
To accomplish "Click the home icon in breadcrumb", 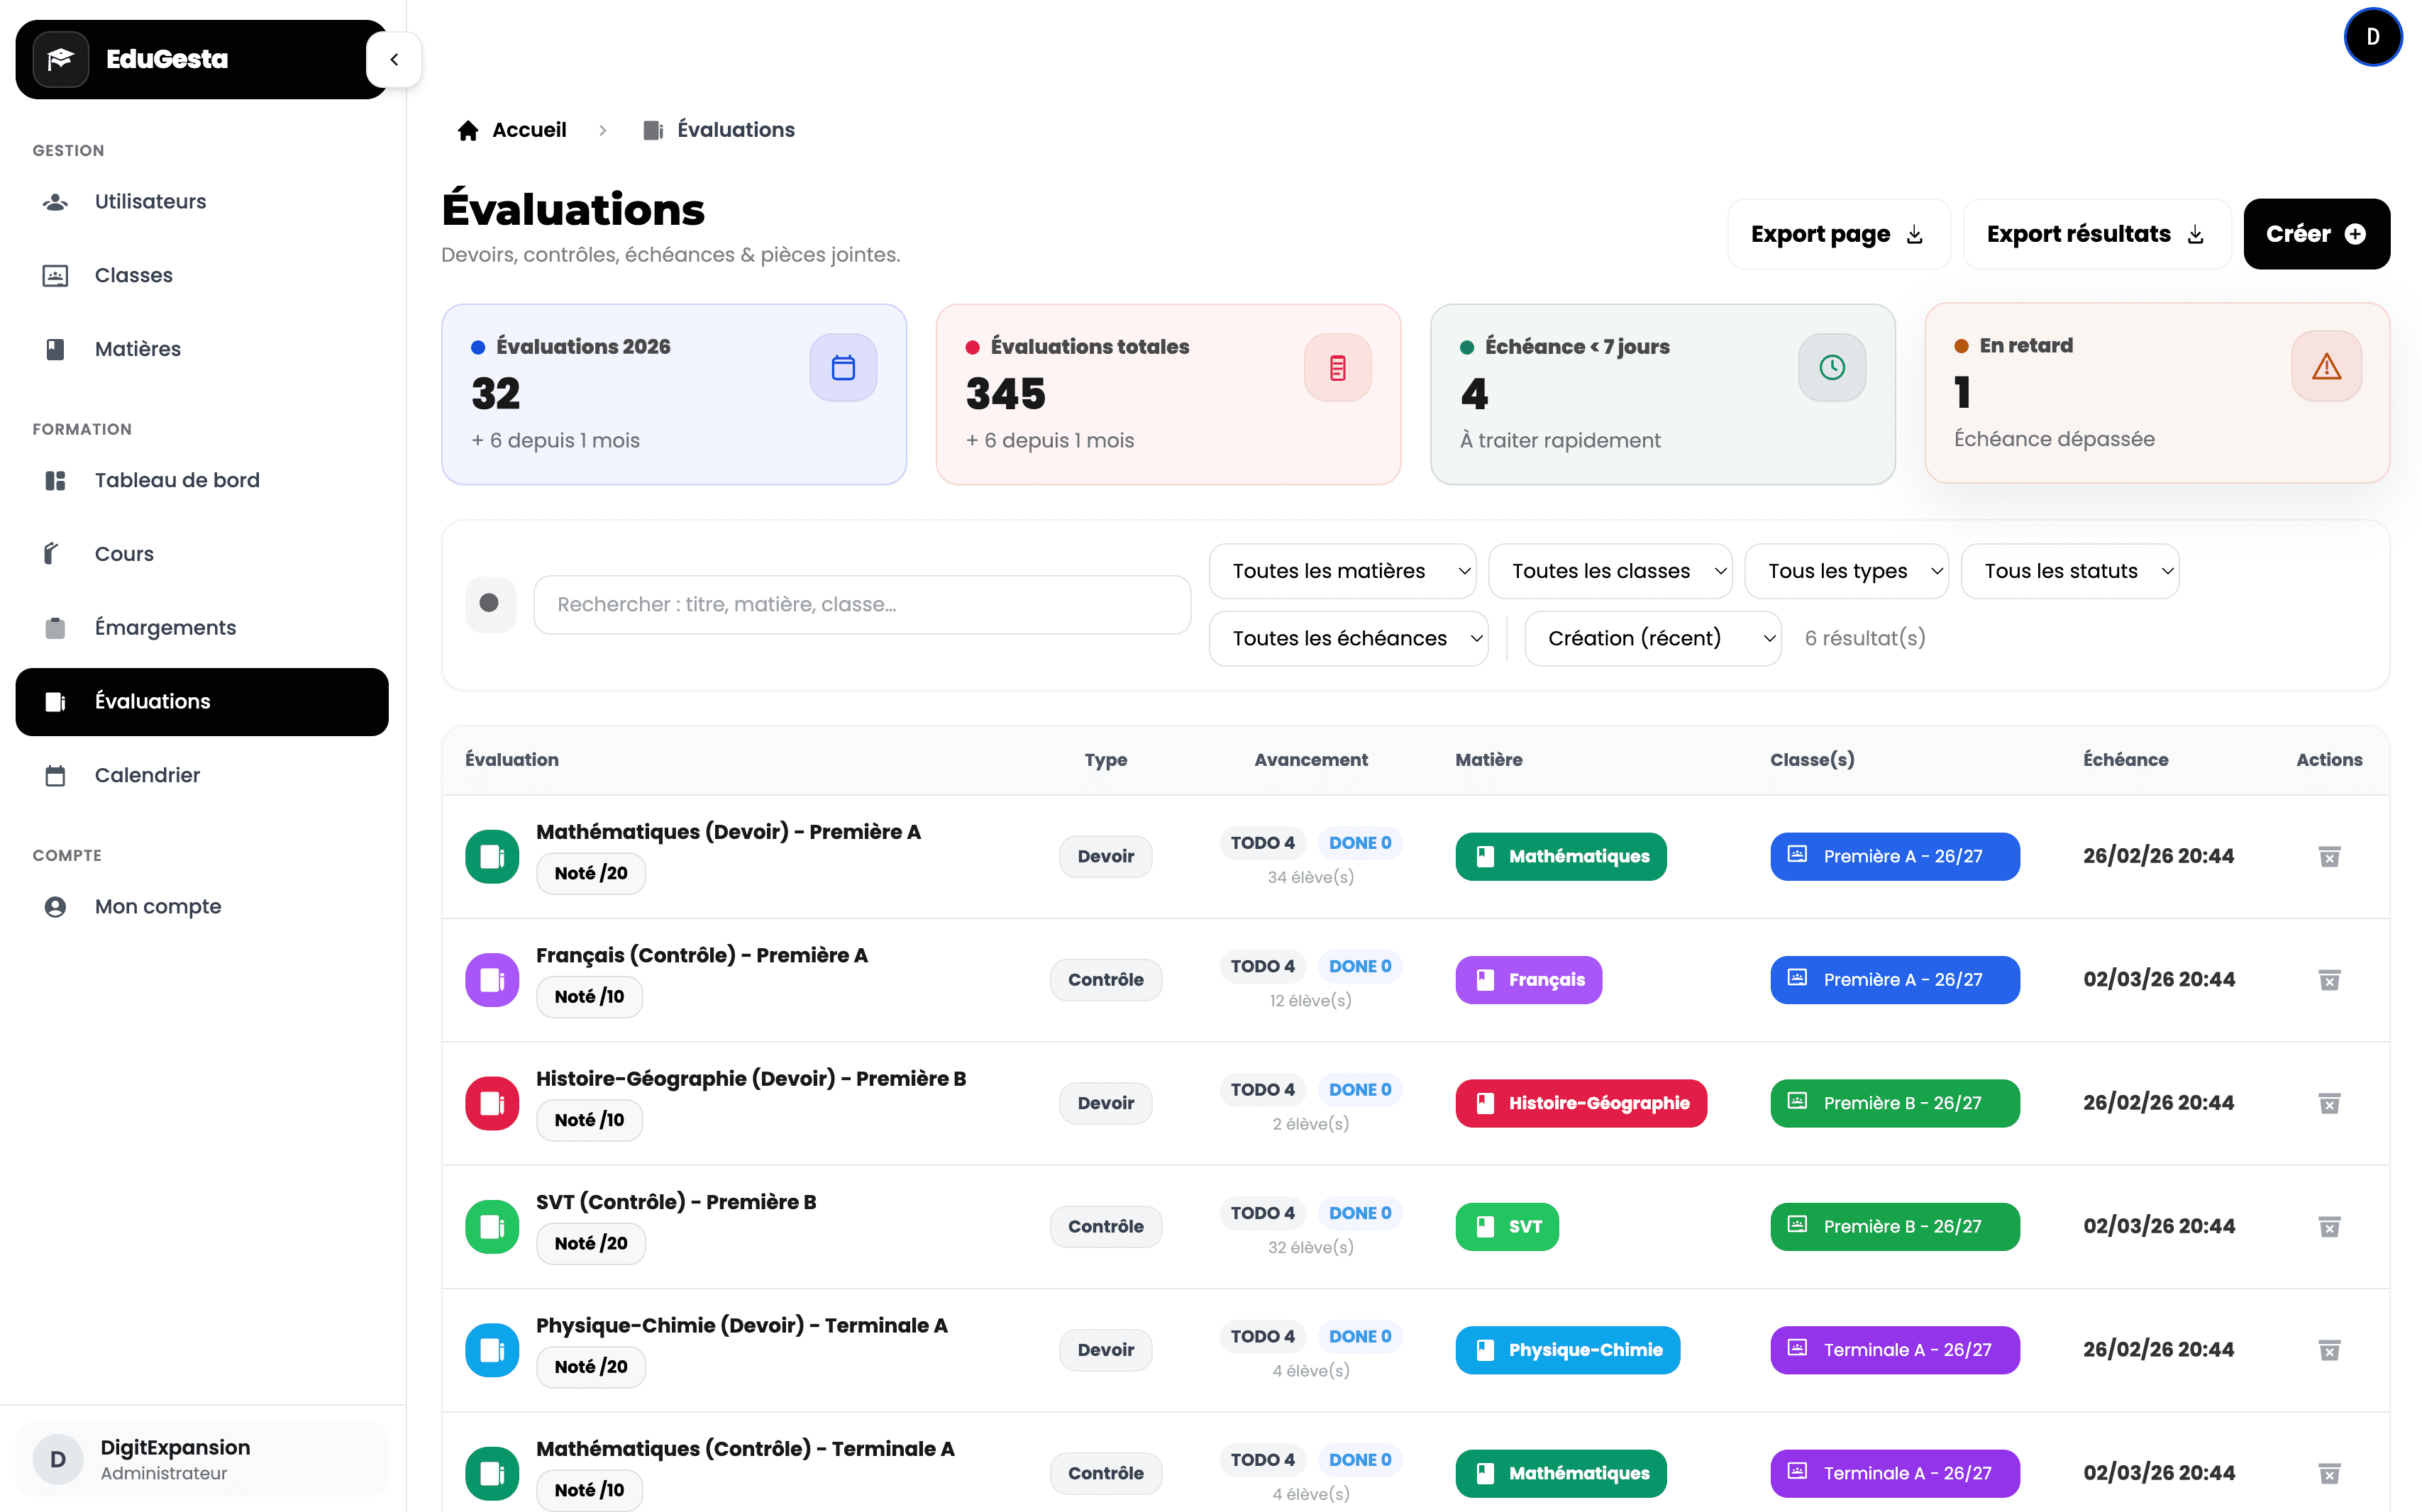I will coord(468,131).
